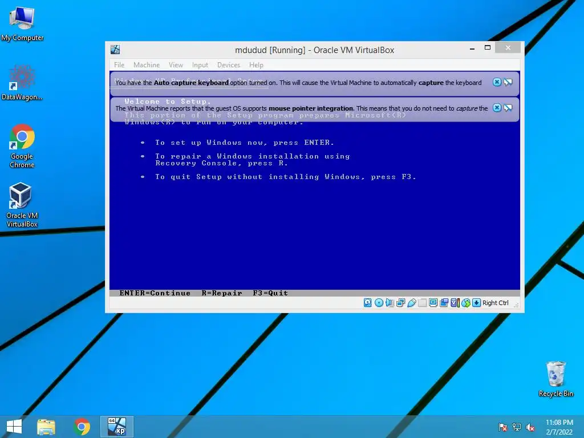The width and height of the screenshot is (584, 438).
Task: Click the hard disk activity indicator icon
Action: (x=368, y=303)
